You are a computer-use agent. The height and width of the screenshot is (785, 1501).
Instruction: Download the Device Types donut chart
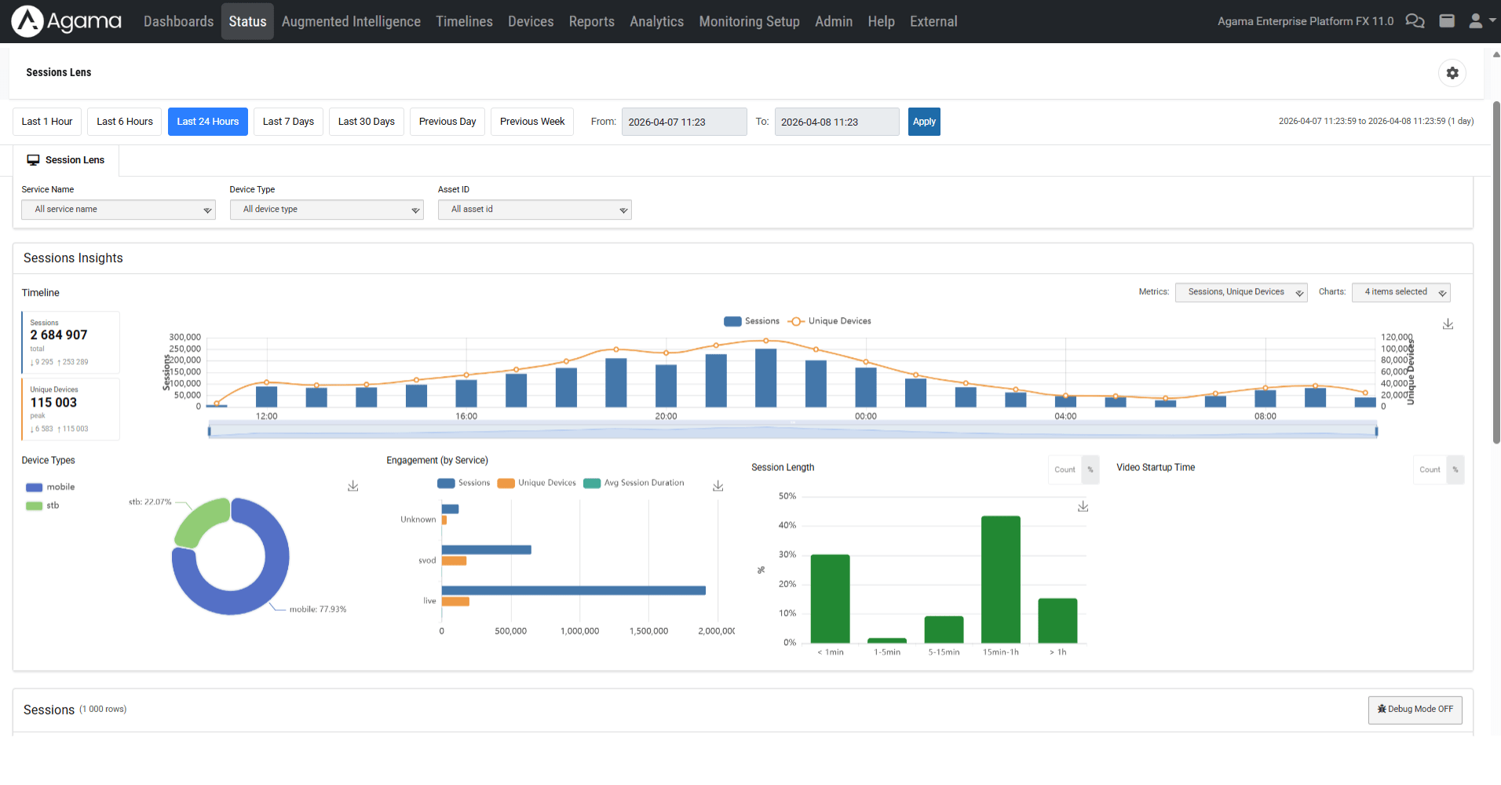point(353,487)
